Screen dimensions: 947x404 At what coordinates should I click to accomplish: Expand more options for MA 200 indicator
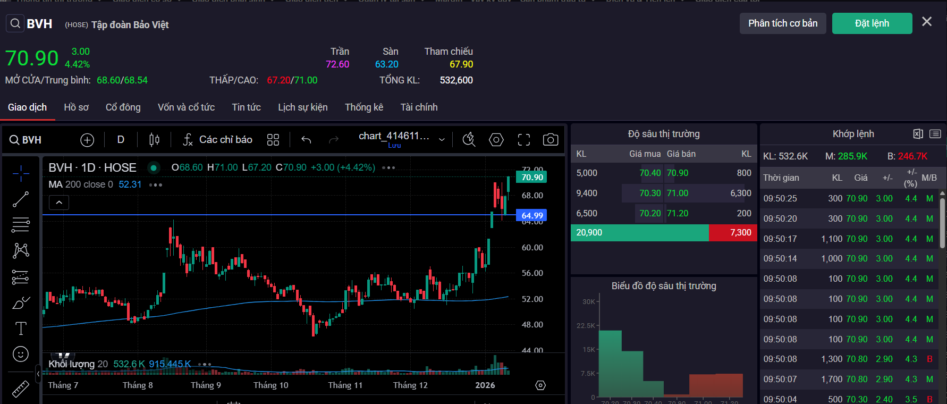156,185
